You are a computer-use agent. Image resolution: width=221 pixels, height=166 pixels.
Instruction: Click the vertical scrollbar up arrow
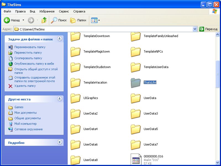[217, 34]
